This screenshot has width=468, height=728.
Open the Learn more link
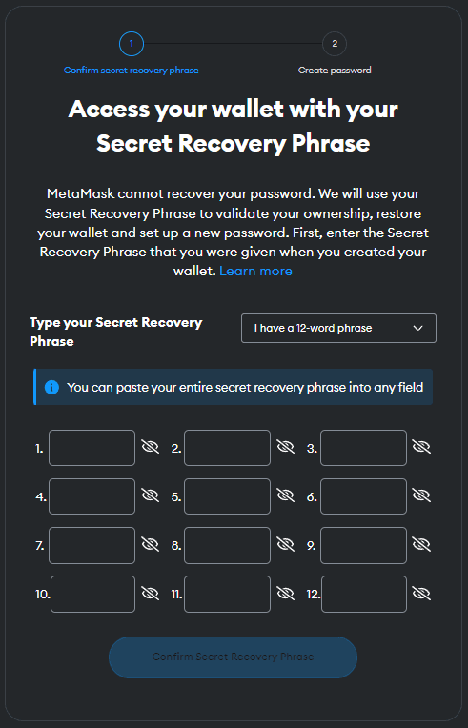[255, 272]
